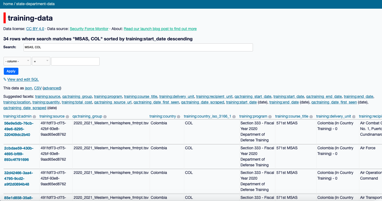Image resolution: width=382 pixels, height=201 pixels.
Task: Facet by training:total_cost suggestion
Action: [x=76, y=102]
